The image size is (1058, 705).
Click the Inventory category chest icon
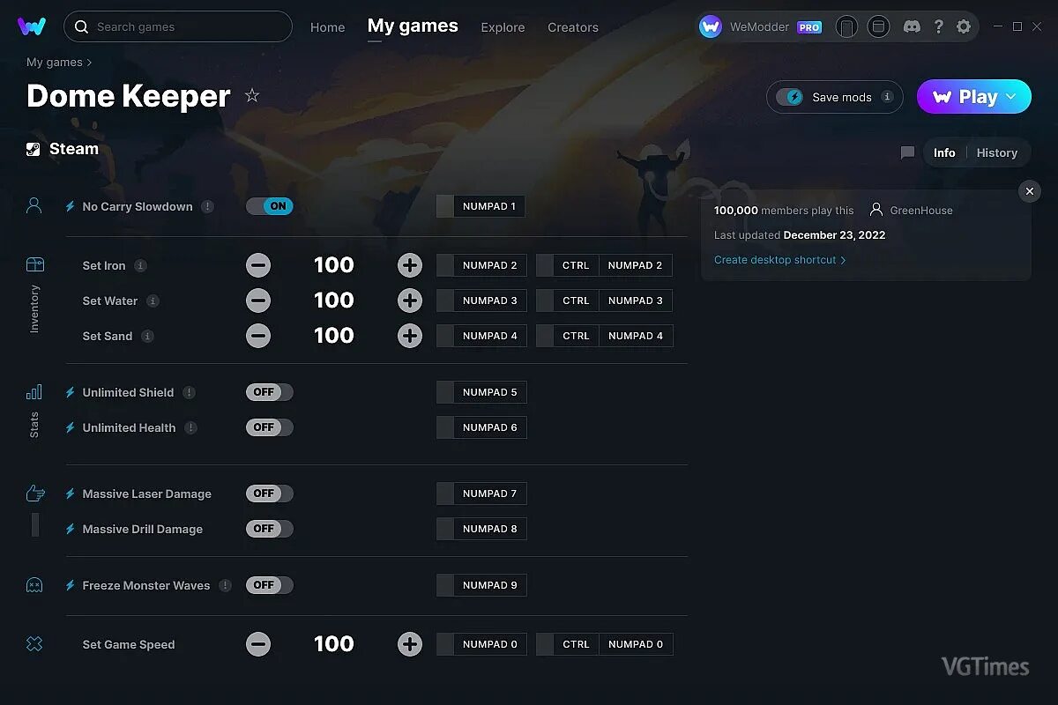(34, 264)
